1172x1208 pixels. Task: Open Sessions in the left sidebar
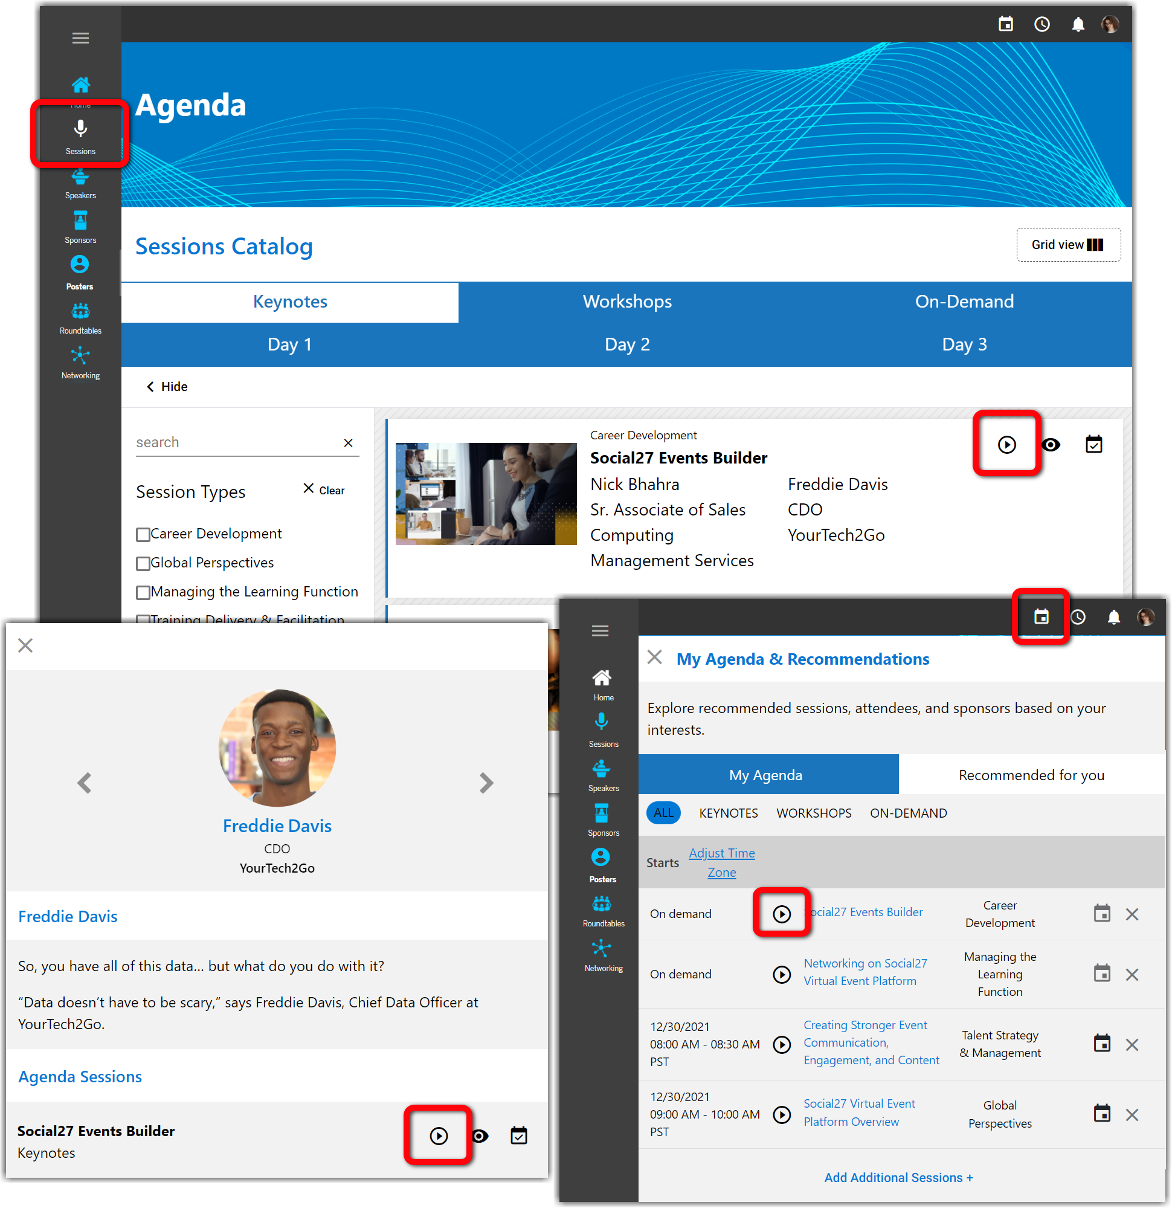click(80, 135)
